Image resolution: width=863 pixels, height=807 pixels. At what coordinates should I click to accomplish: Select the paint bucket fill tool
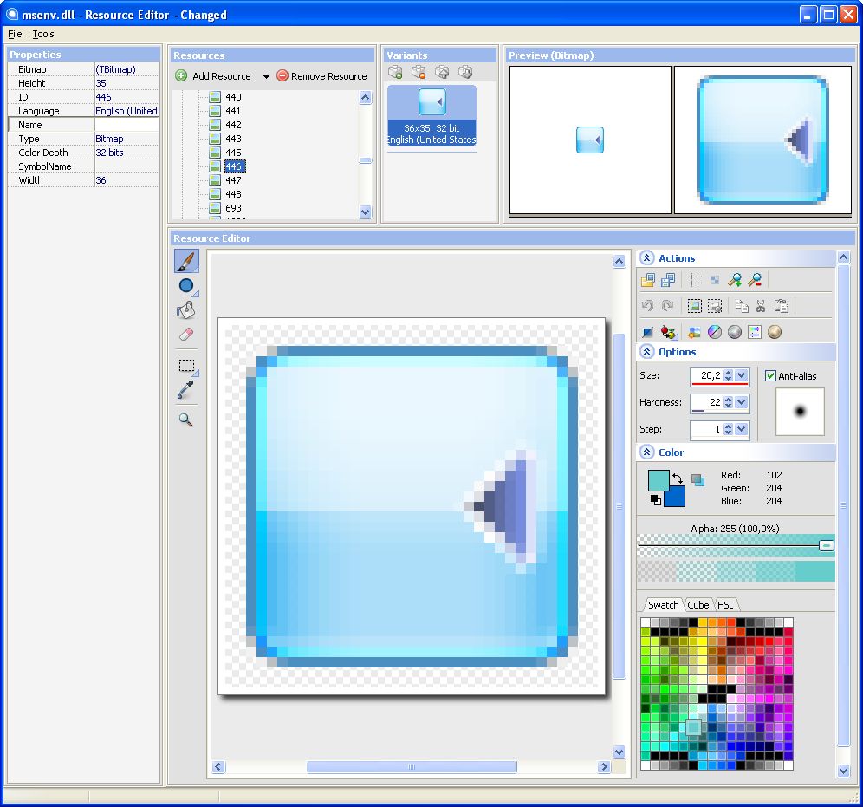click(185, 310)
